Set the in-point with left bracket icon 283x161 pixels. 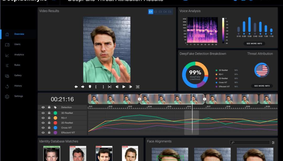96,87
